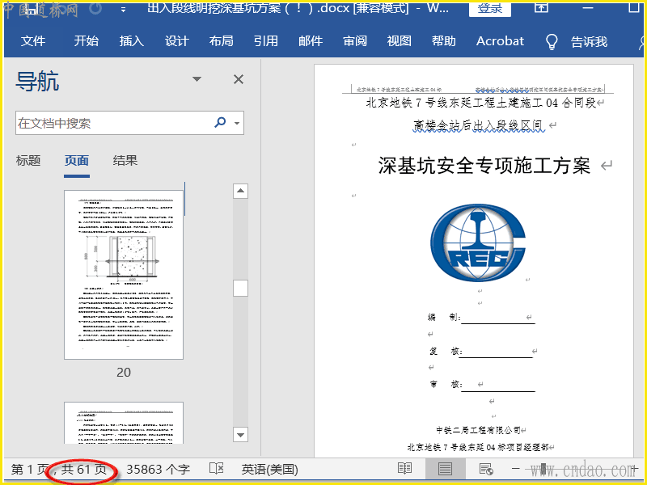Click the lightbulb 告诉我 icon
The height and width of the screenshot is (485, 647).
(x=552, y=42)
